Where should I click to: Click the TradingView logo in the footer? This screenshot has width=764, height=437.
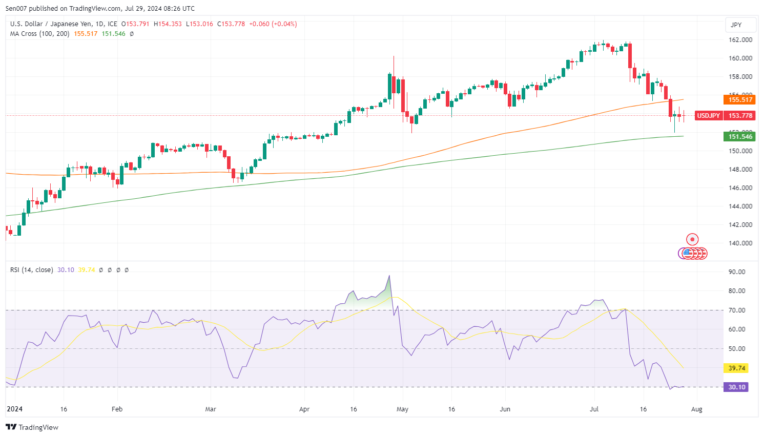click(x=32, y=427)
